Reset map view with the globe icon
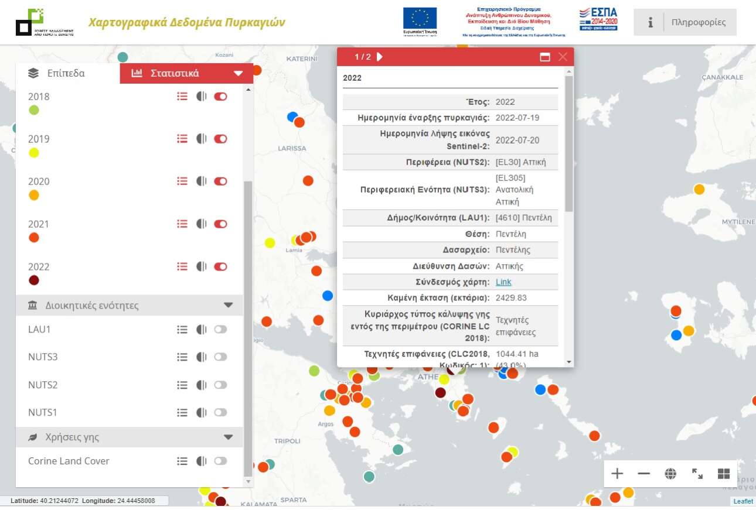The image size is (756, 510). tap(670, 473)
